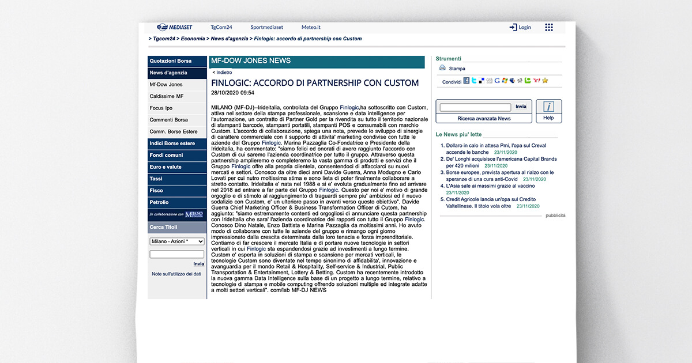The image size is (692, 363).
Task: Select Mf-Dow Jones in the sidebar
Action: tap(177, 85)
